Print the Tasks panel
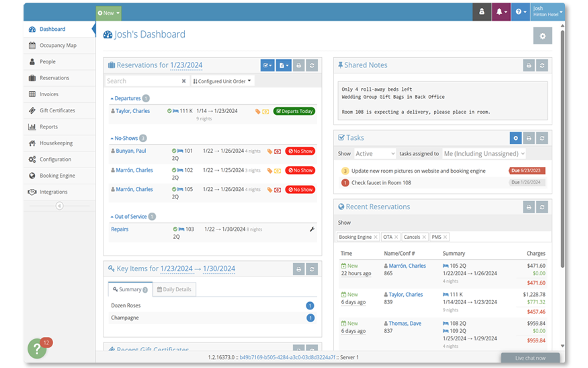Image resolution: width=588 pixels, height=368 pixels. click(529, 138)
